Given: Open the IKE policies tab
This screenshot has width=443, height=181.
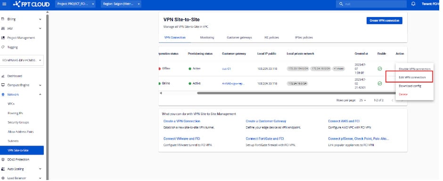Looking at the screenshot, I should click(272, 38).
